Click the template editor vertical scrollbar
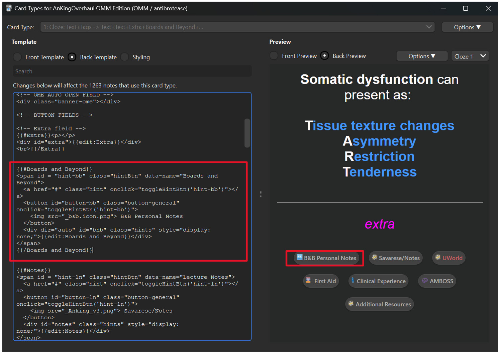 (247, 133)
